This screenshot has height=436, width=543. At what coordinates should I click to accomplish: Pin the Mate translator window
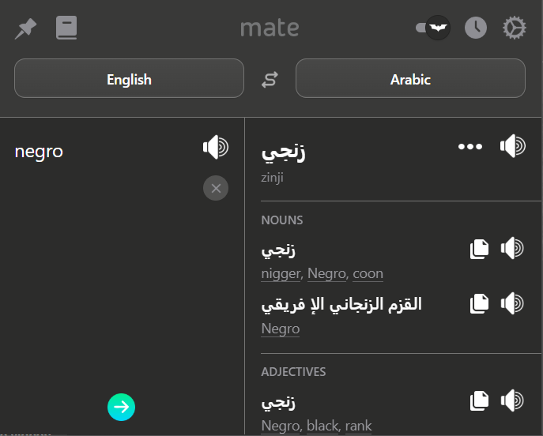25,28
